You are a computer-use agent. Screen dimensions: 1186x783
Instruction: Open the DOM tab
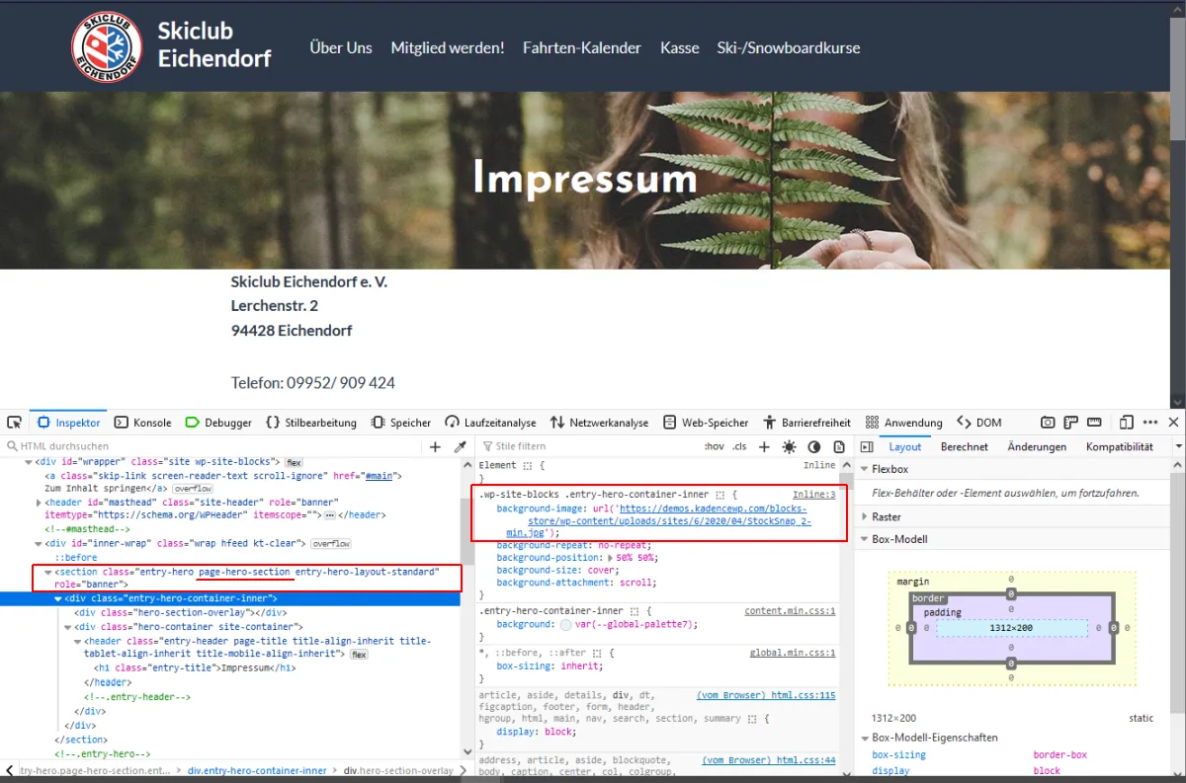[979, 423]
